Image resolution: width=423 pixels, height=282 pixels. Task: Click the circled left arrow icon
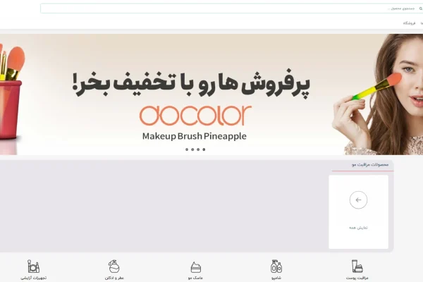358,200
